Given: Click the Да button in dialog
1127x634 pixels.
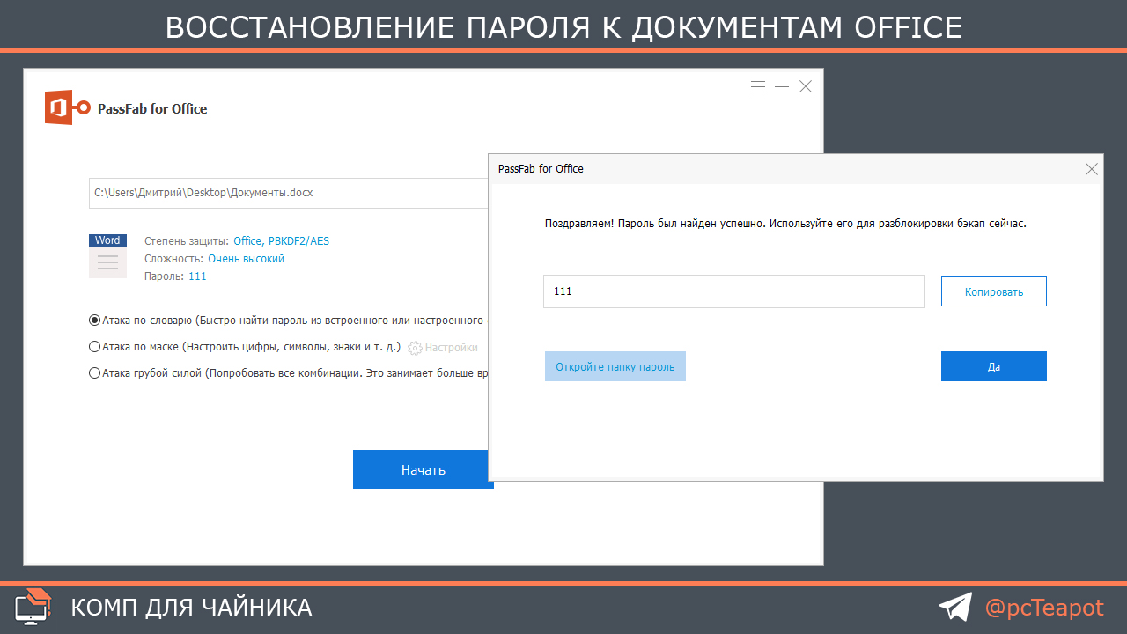Looking at the screenshot, I should coord(994,366).
